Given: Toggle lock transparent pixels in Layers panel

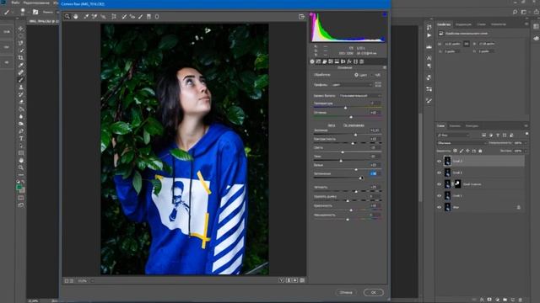Looking at the screenshot, I should [456, 151].
